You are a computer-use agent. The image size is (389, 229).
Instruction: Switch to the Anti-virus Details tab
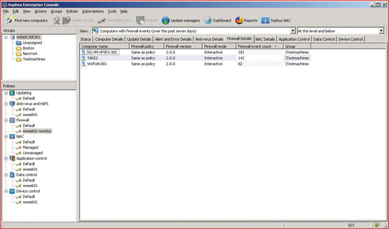(209, 39)
